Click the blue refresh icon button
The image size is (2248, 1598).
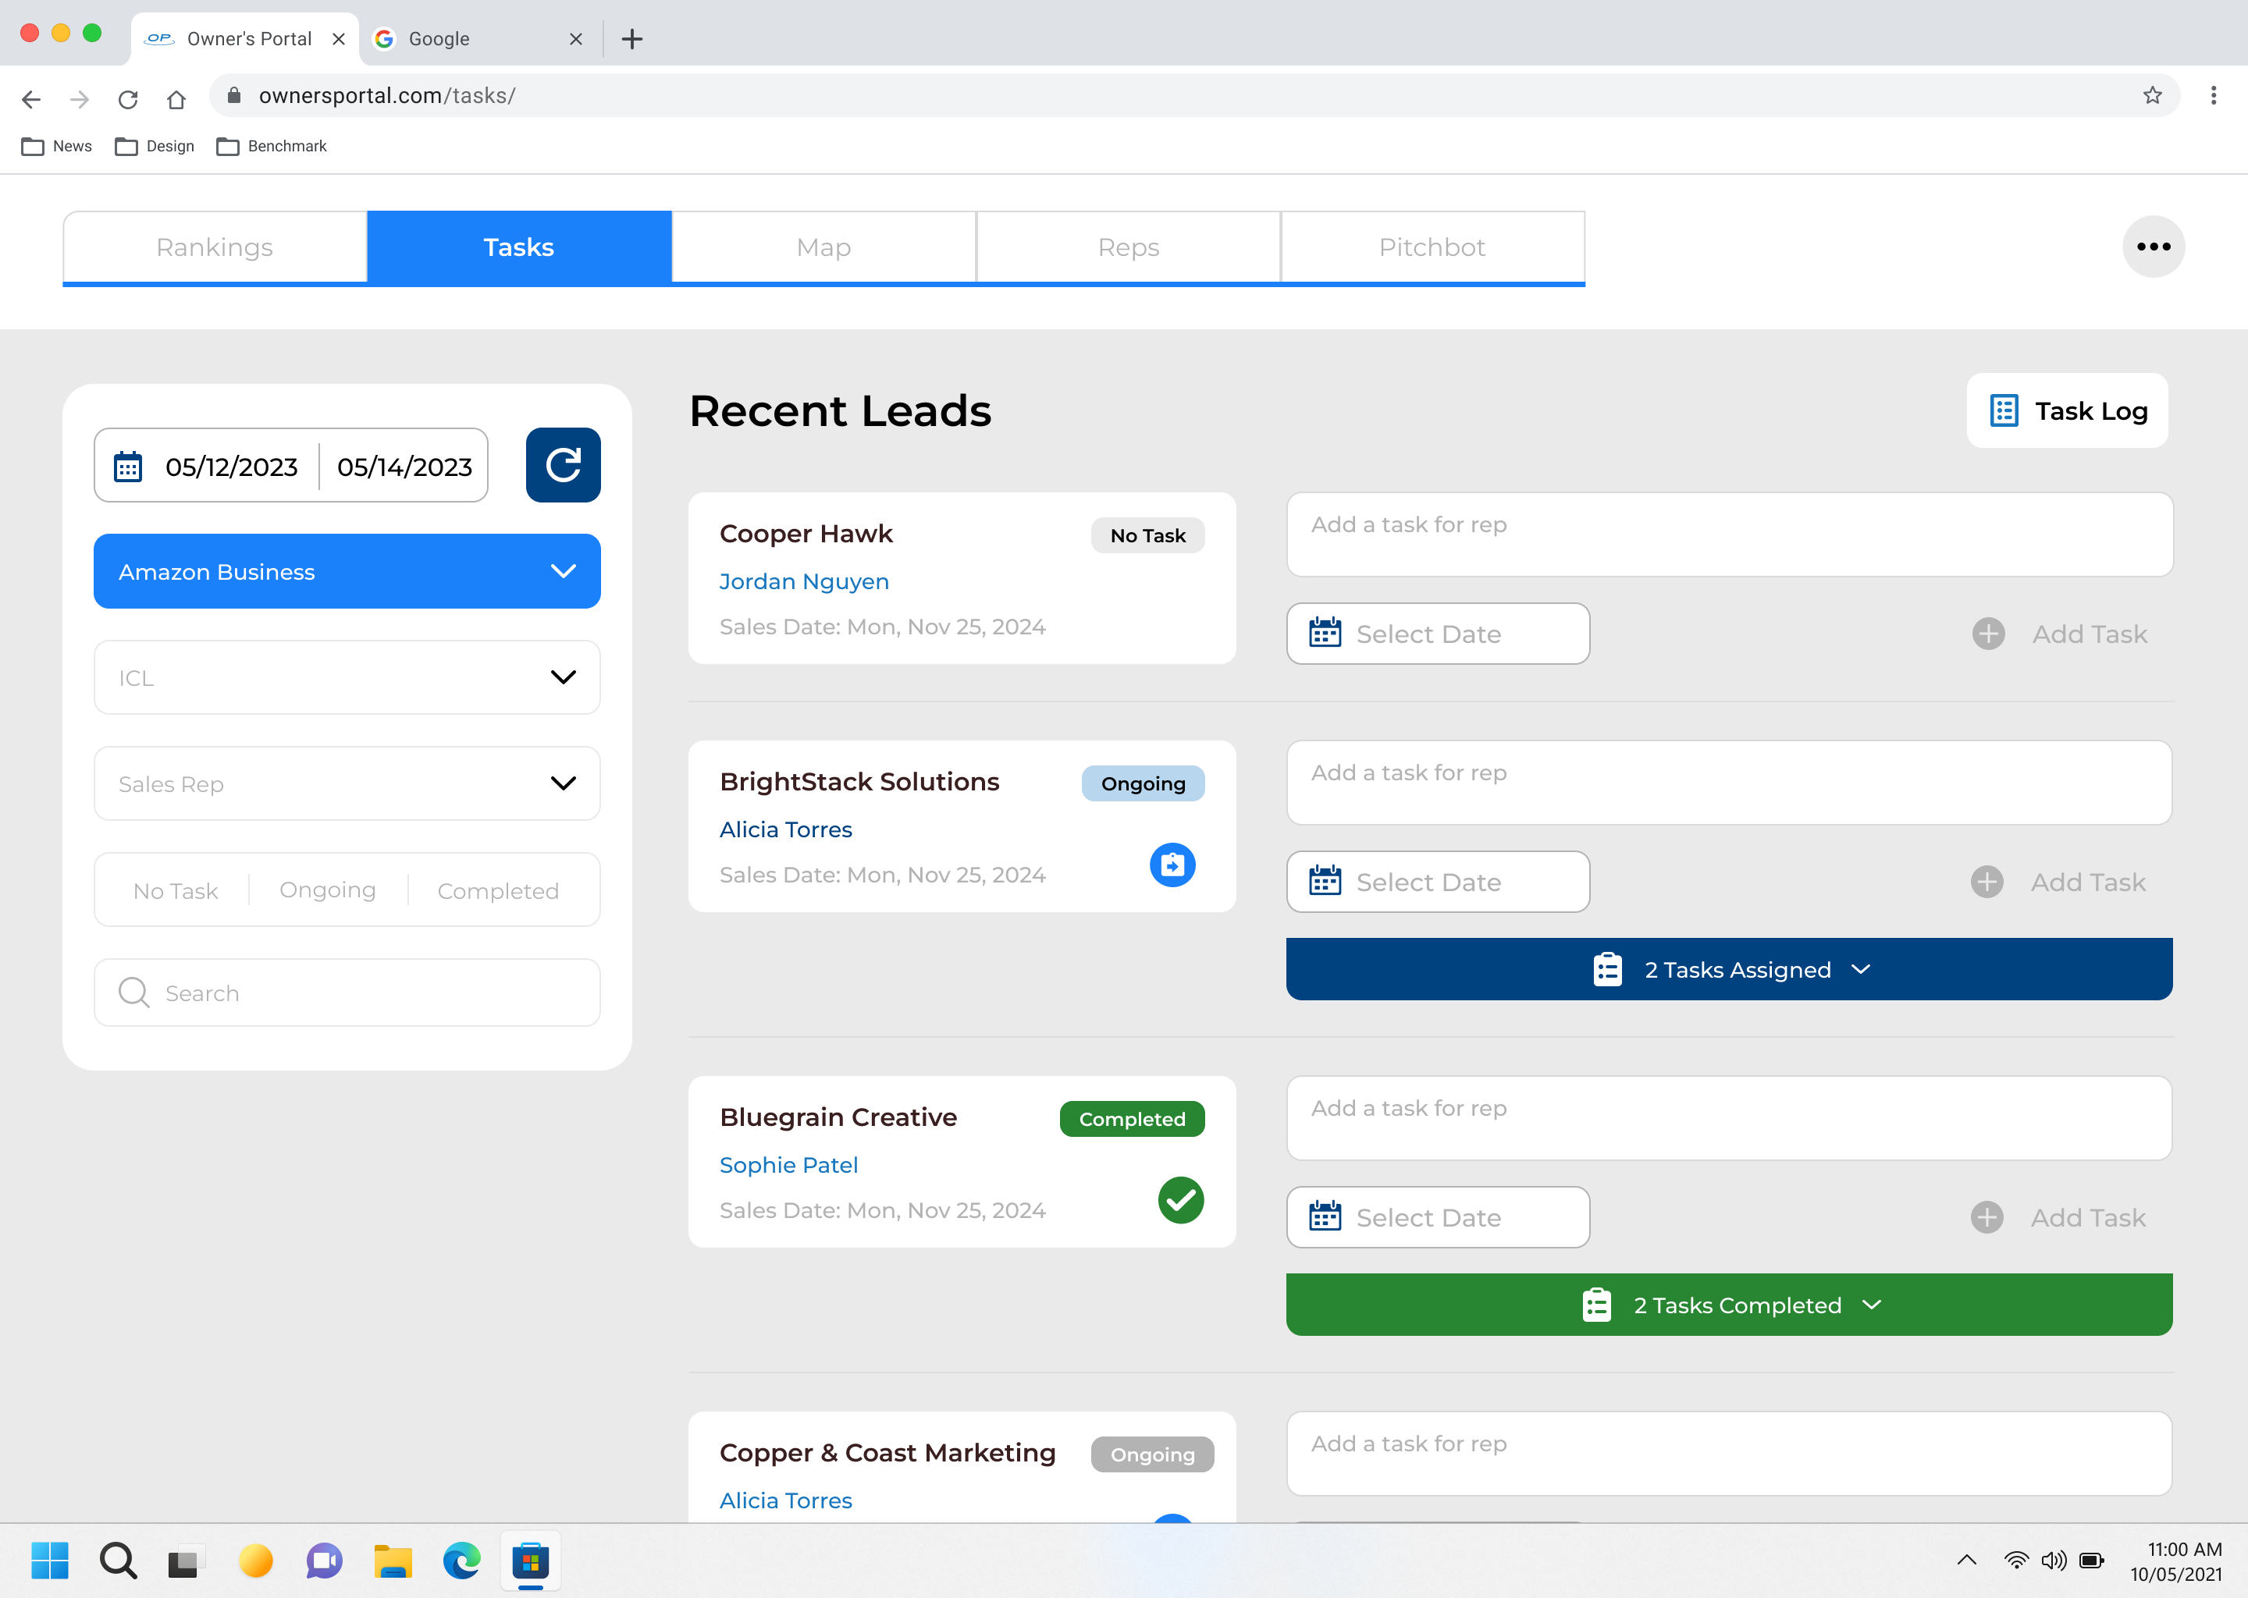[x=563, y=465]
